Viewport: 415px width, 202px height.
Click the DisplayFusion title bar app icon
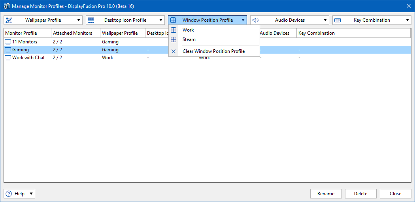tap(7, 6)
